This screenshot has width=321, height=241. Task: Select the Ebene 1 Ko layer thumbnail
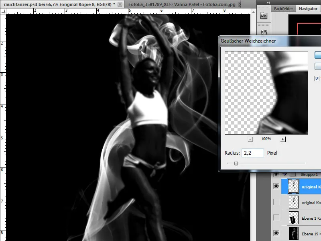point(294,218)
